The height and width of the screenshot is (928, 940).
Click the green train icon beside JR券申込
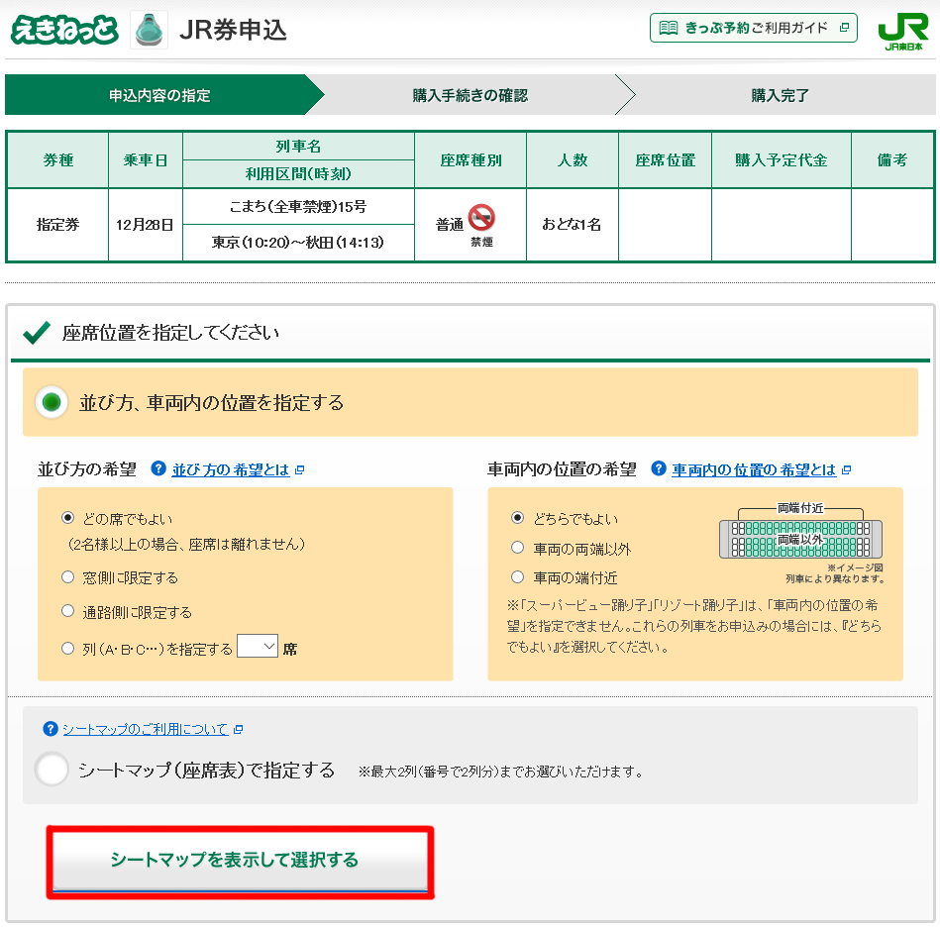149,30
